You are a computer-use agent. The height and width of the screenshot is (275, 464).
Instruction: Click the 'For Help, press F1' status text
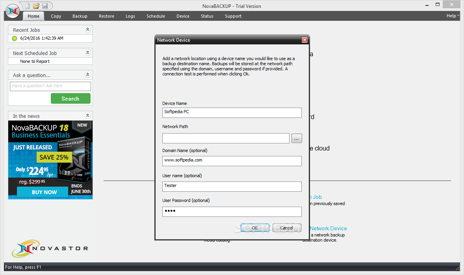[23, 267]
